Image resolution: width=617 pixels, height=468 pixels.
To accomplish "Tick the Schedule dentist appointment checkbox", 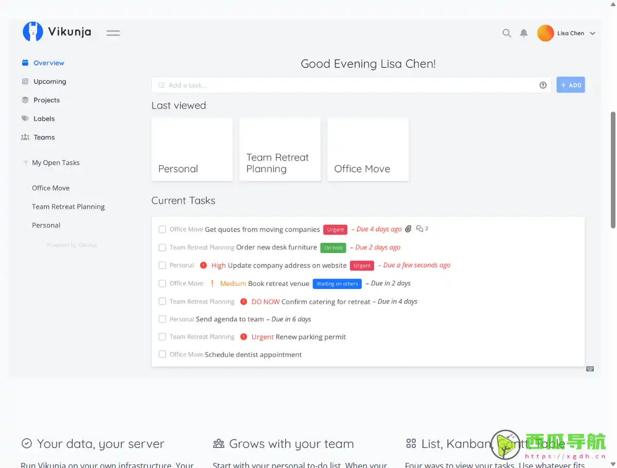I will 162,354.
